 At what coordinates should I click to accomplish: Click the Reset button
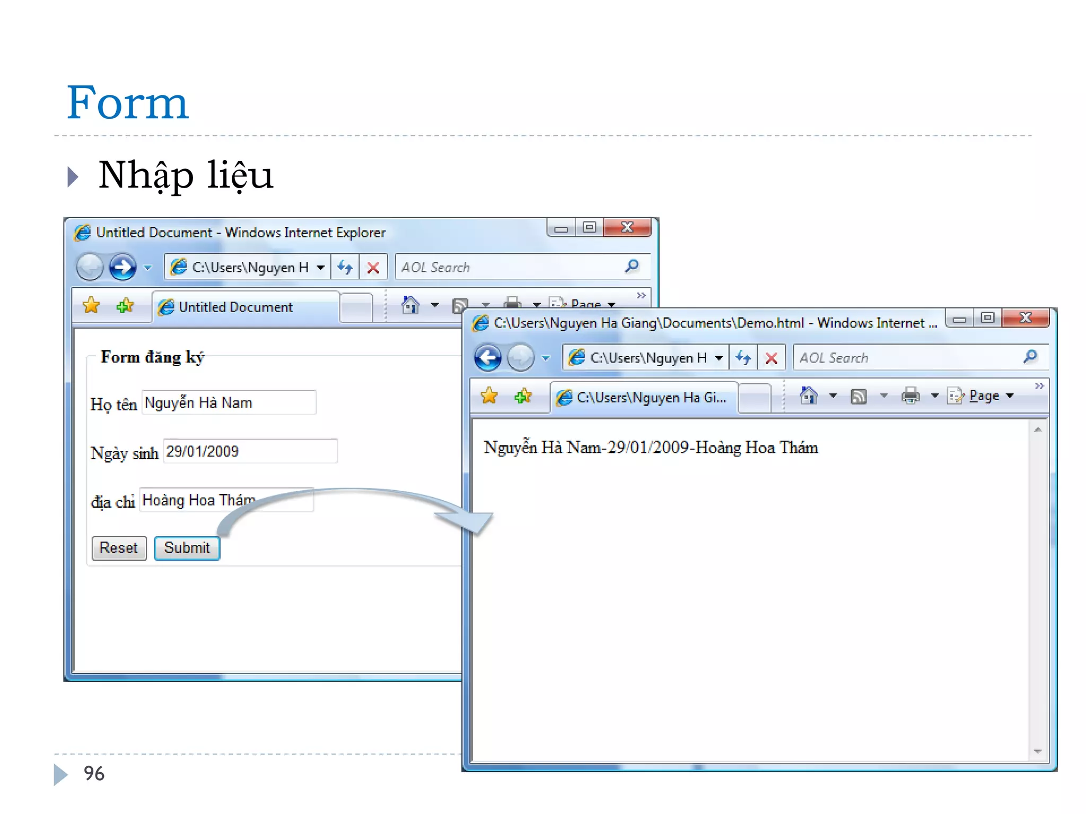119,548
